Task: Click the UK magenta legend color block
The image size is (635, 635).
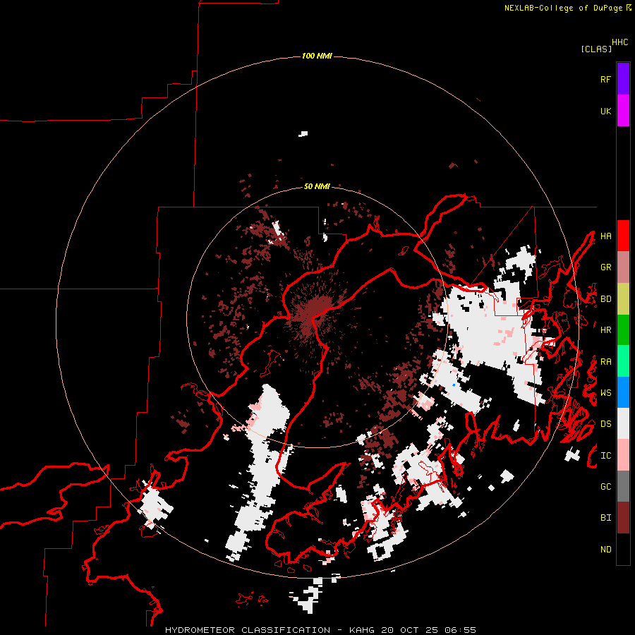Action: click(623, 110)
